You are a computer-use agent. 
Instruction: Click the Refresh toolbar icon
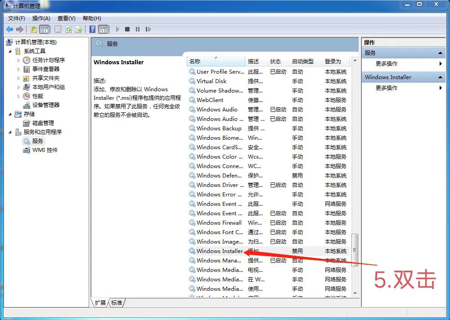[69, 29]
